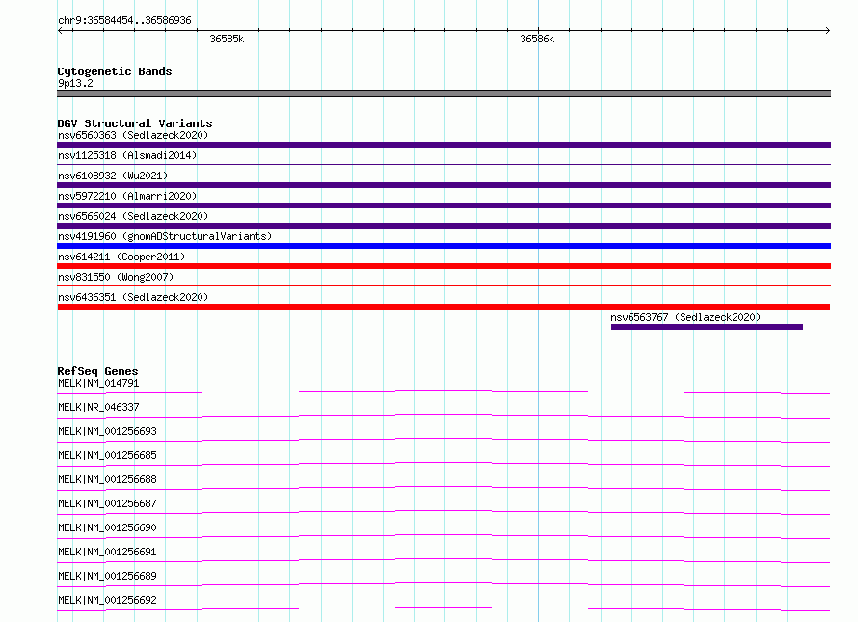Open transcript MELK|NM_001256685 label
Image resolution: width=858 pixels, height=622 pixels.
pyautogui.click(x=107, y=455)
